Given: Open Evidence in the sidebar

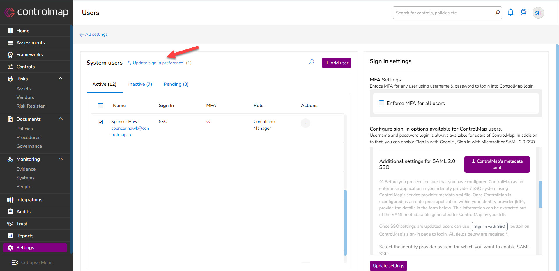Looking at the screenshot, I should point(26,169).
